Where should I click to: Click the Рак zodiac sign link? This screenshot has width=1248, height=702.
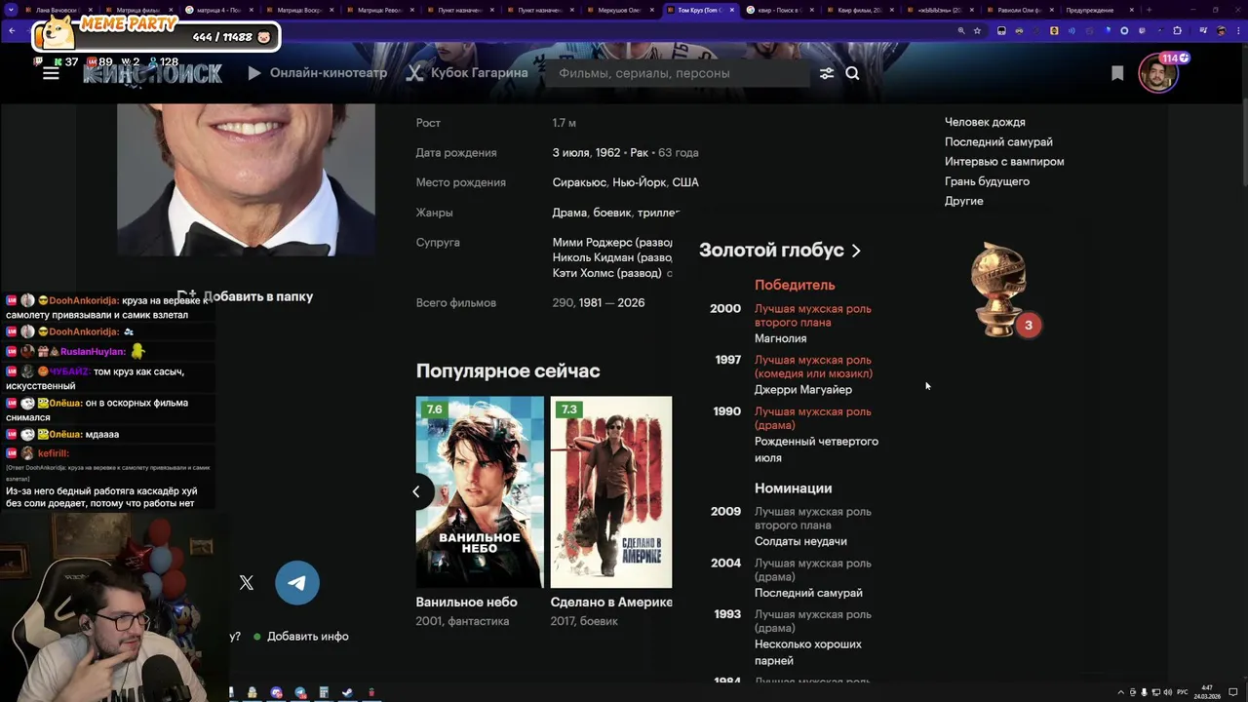[640, 153]
